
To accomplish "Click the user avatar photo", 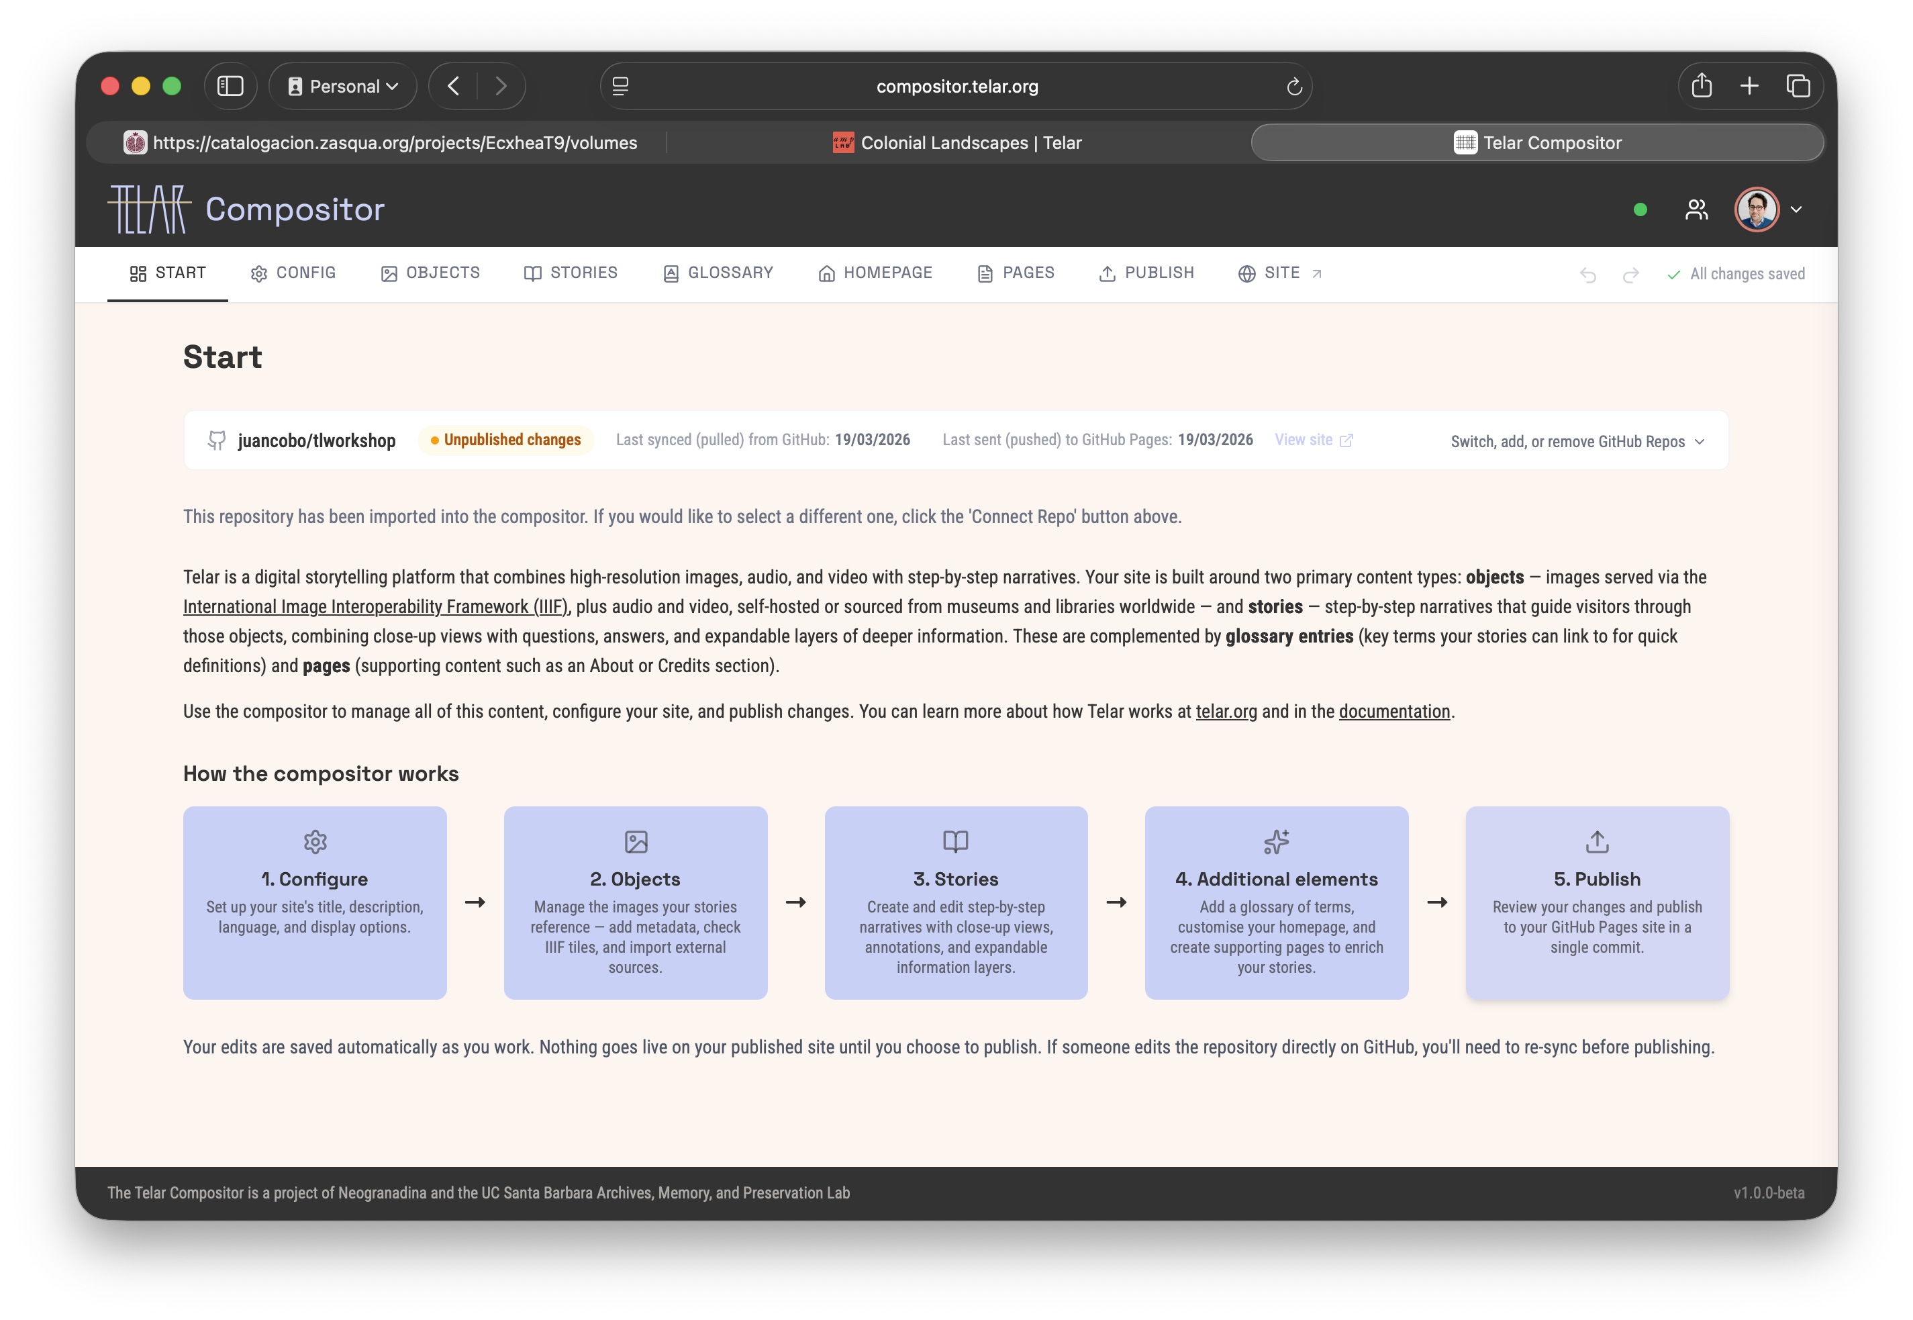I will tap(1756, 210).
